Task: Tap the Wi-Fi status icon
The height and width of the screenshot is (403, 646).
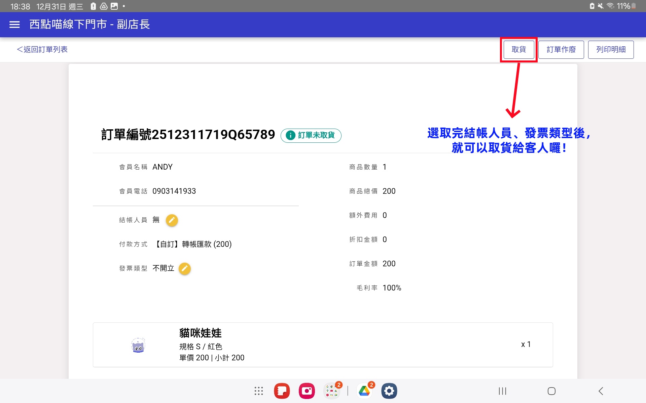Action: [x=610, y=6]
